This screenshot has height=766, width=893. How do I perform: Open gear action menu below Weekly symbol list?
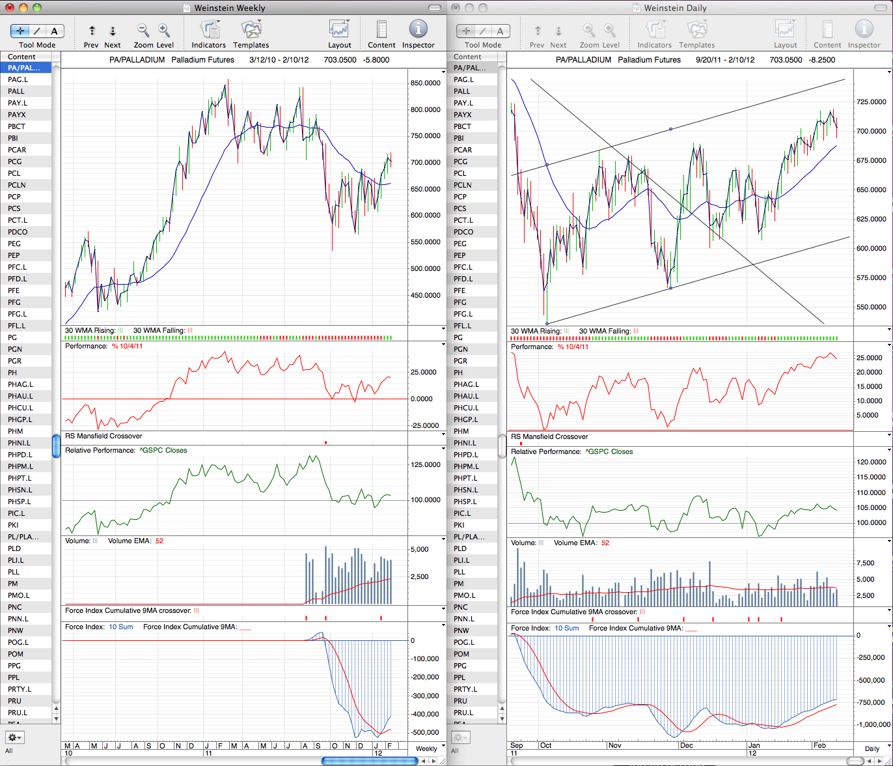14,737
